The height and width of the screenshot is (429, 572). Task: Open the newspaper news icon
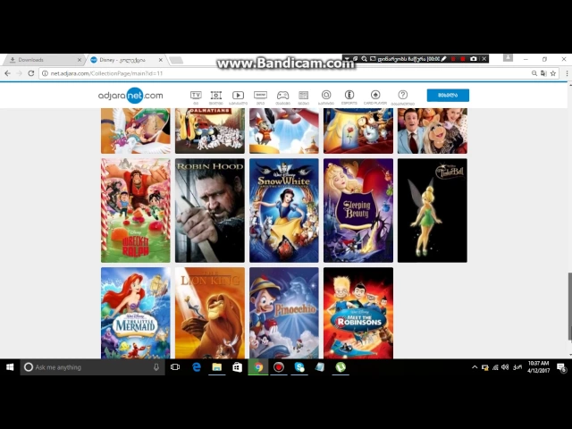click(x=304, y=96)
